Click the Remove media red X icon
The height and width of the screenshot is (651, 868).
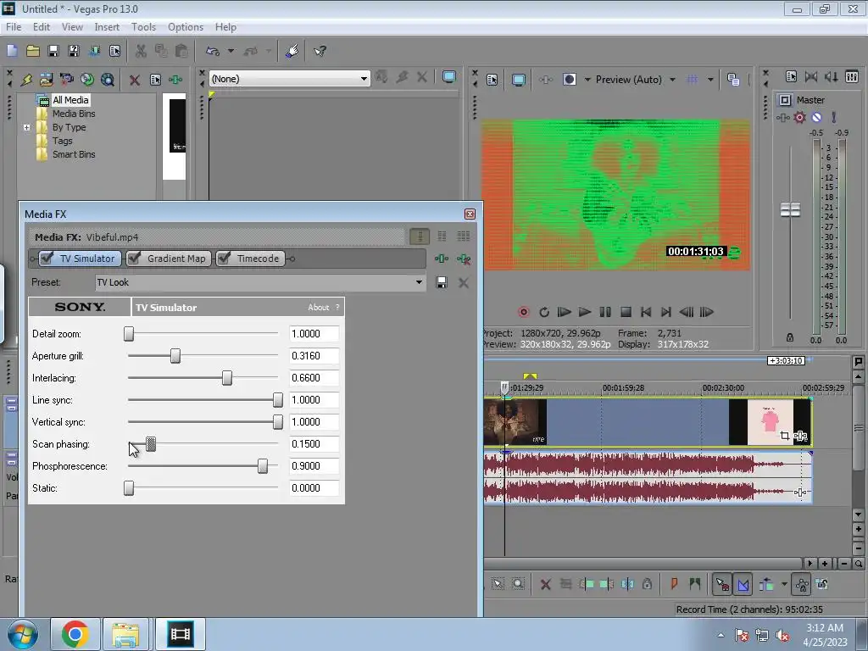134,80
